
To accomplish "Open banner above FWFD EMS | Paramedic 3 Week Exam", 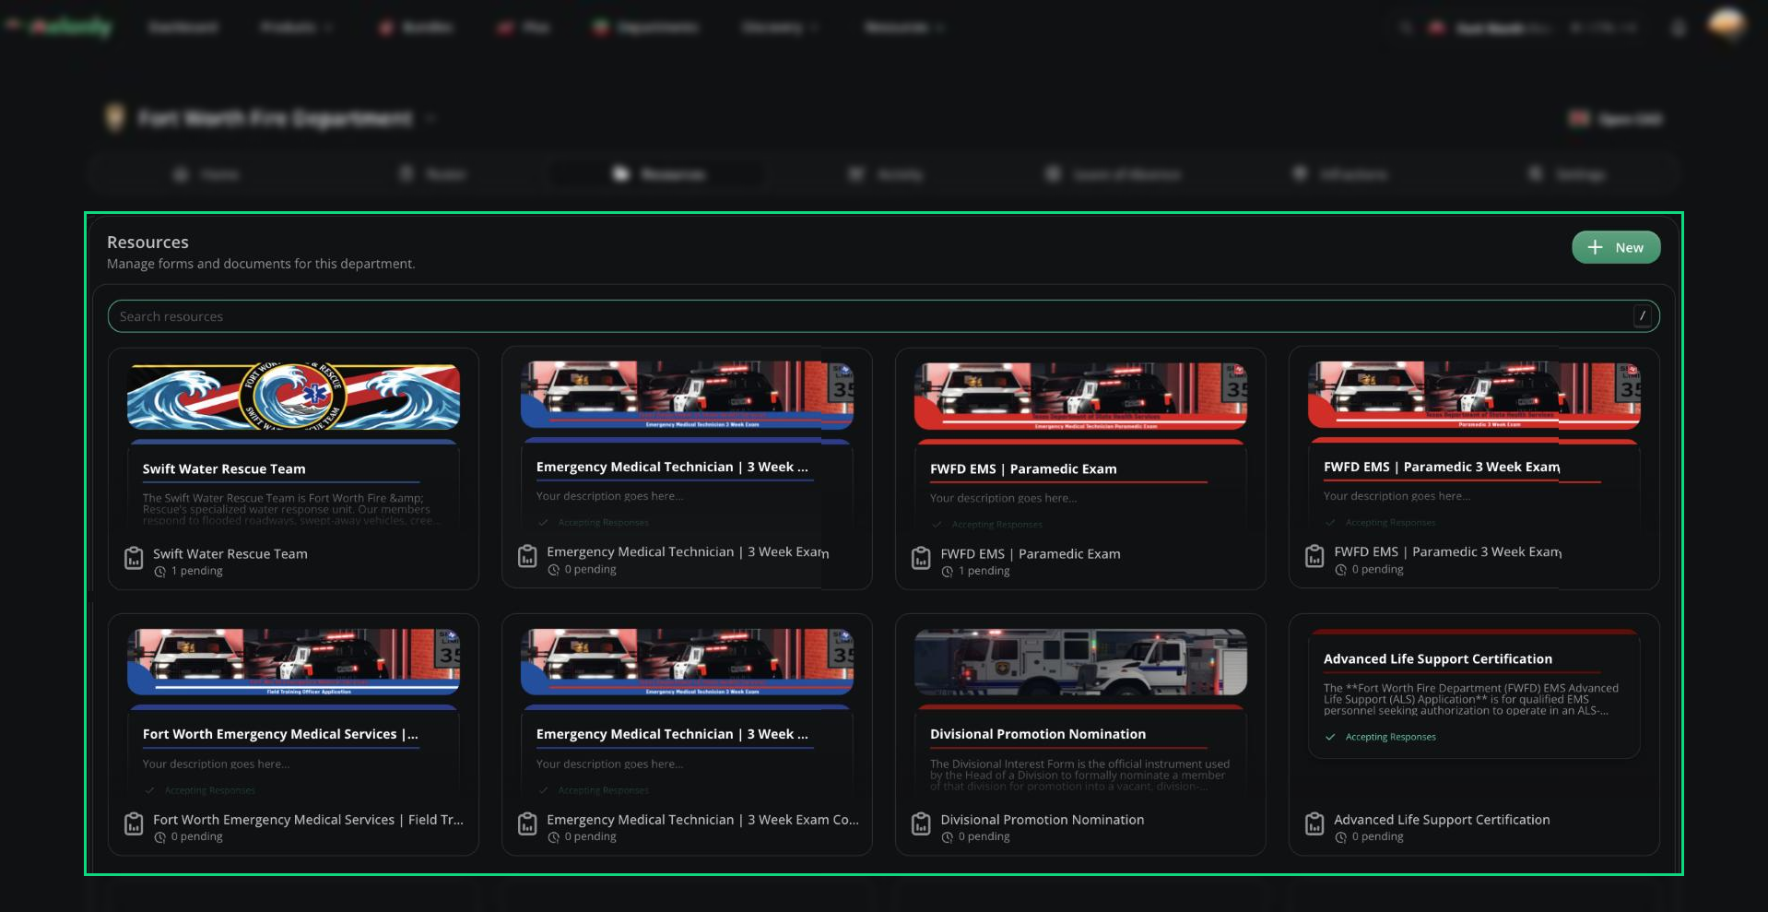I will 1474,395.
